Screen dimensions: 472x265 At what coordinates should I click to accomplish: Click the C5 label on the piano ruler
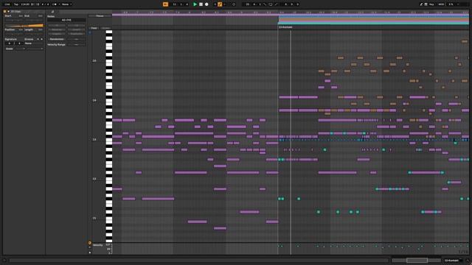[x=94, y=60]
